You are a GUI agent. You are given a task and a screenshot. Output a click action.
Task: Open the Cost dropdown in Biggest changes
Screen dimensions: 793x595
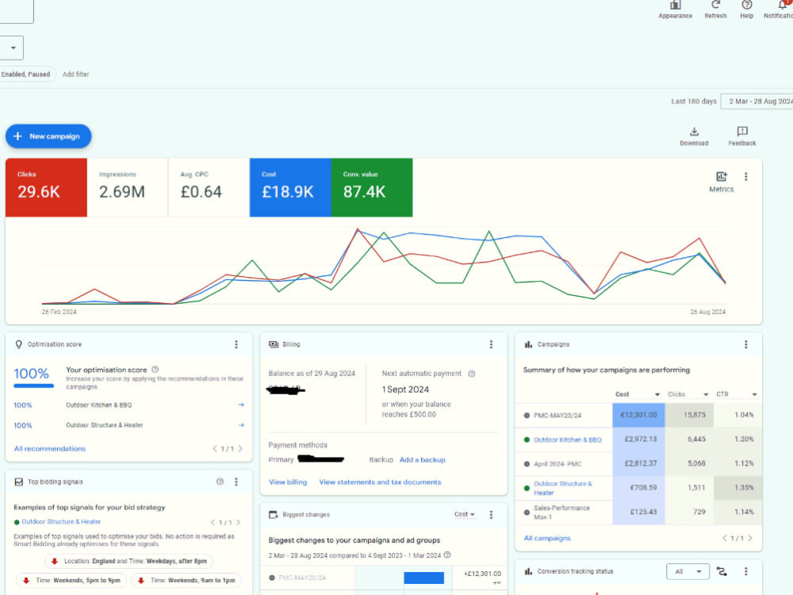click(464, 515)
